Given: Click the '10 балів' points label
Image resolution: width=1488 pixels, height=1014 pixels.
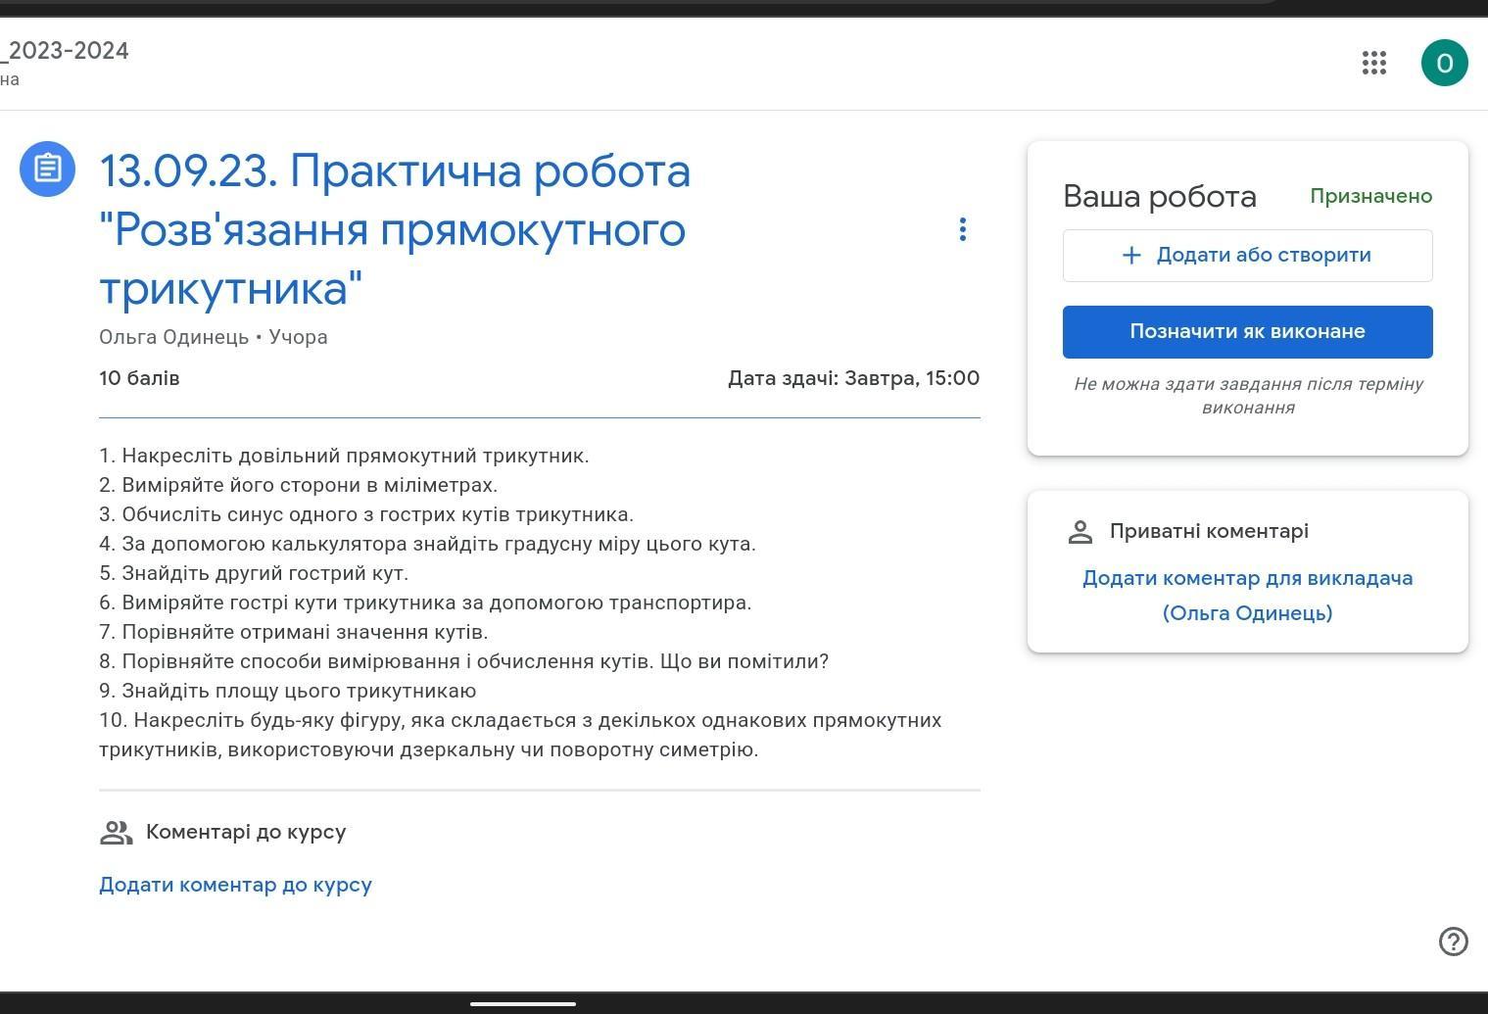Looking at the screenshot, I should 139,378.
